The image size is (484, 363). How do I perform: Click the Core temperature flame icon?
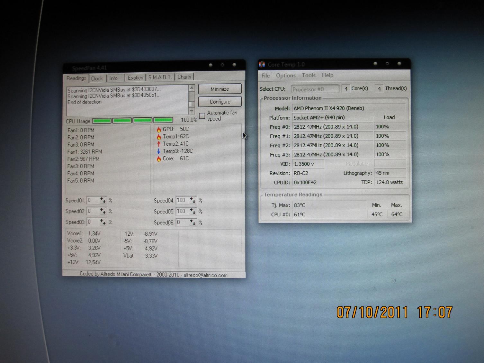click(x=159, y=159)
